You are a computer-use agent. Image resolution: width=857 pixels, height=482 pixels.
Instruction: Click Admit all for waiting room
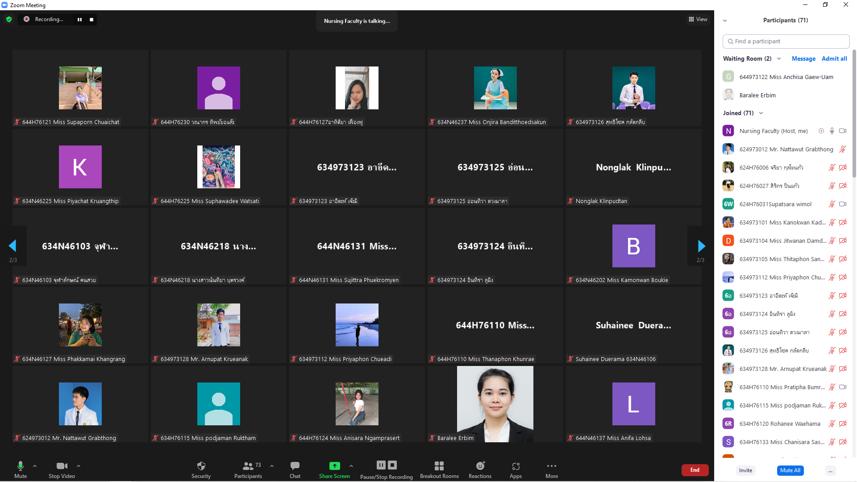pyautogui.click(x=834, y=59)
